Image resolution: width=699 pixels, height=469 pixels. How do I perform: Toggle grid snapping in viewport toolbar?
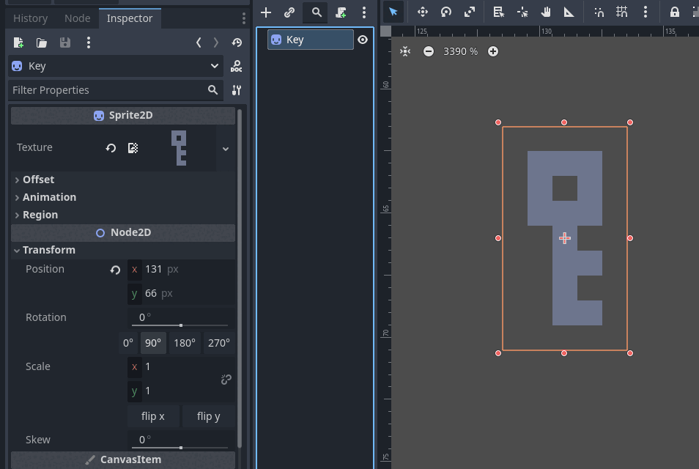tap(622, 12)
